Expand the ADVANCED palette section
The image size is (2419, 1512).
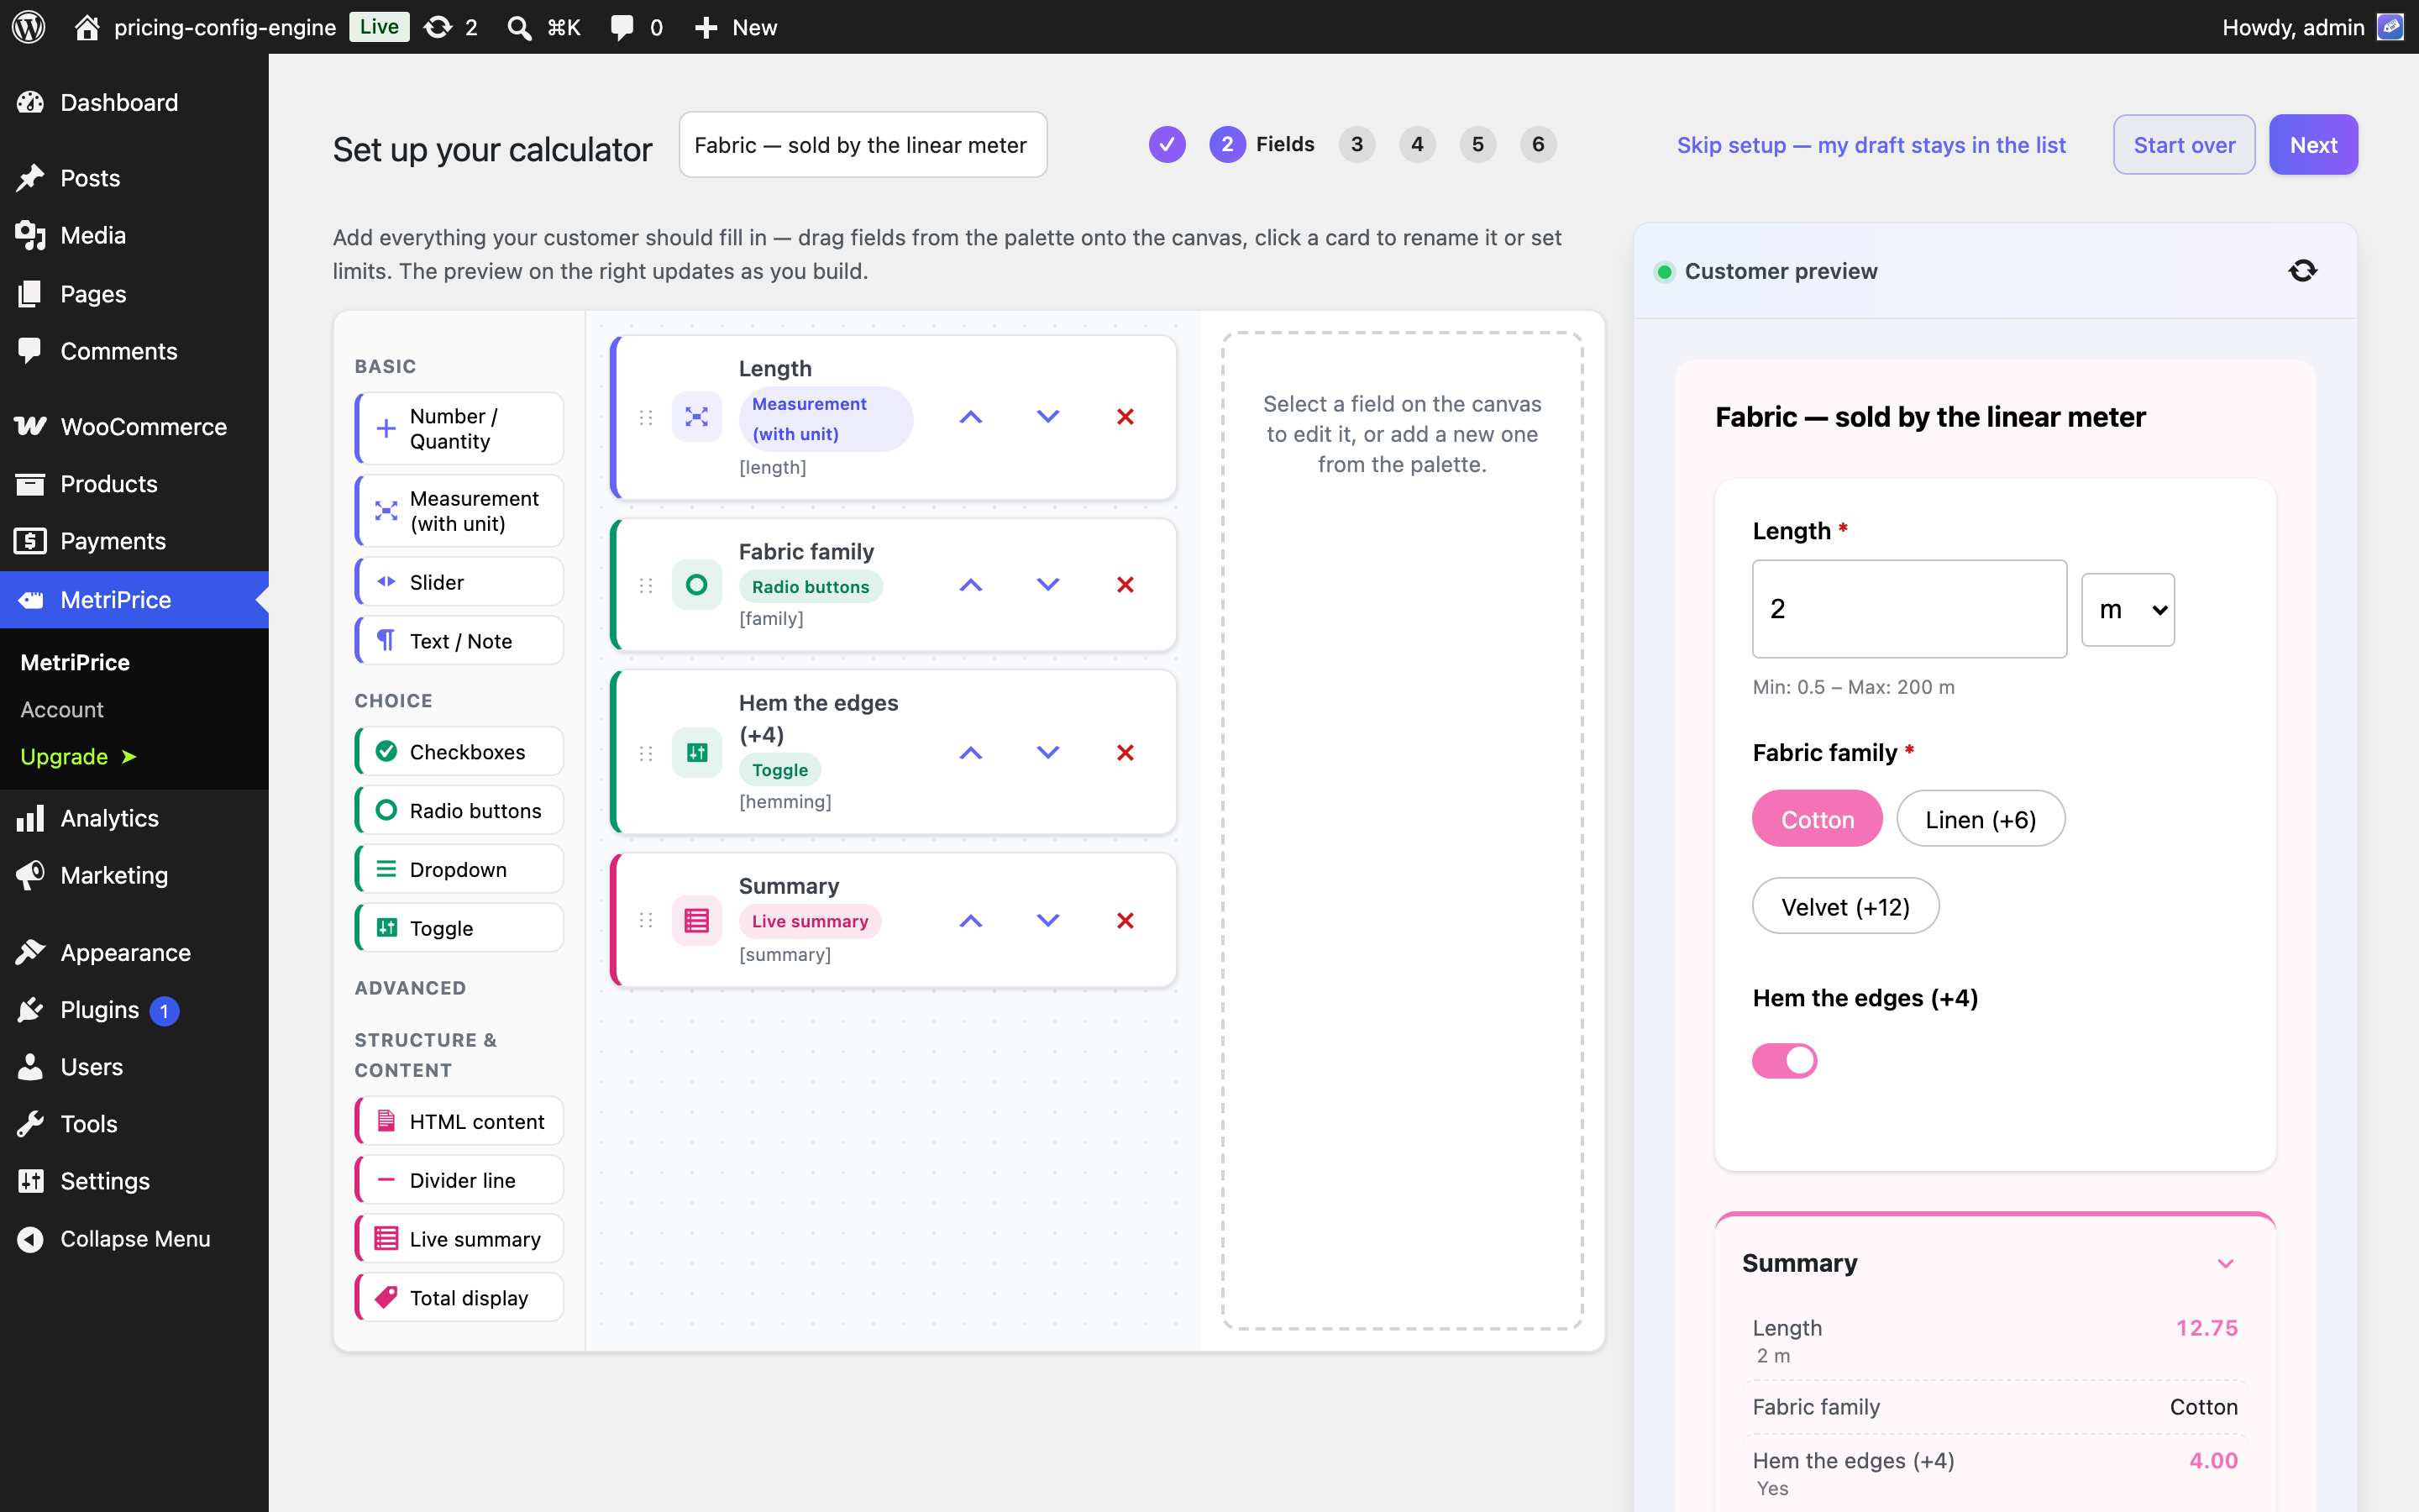410,988
